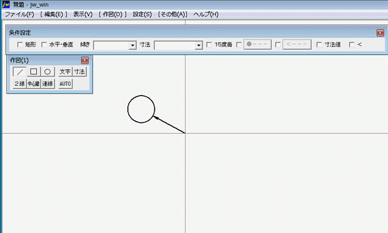
Task: Choose the 文字 text tool
Action: [x=65, y=72]
